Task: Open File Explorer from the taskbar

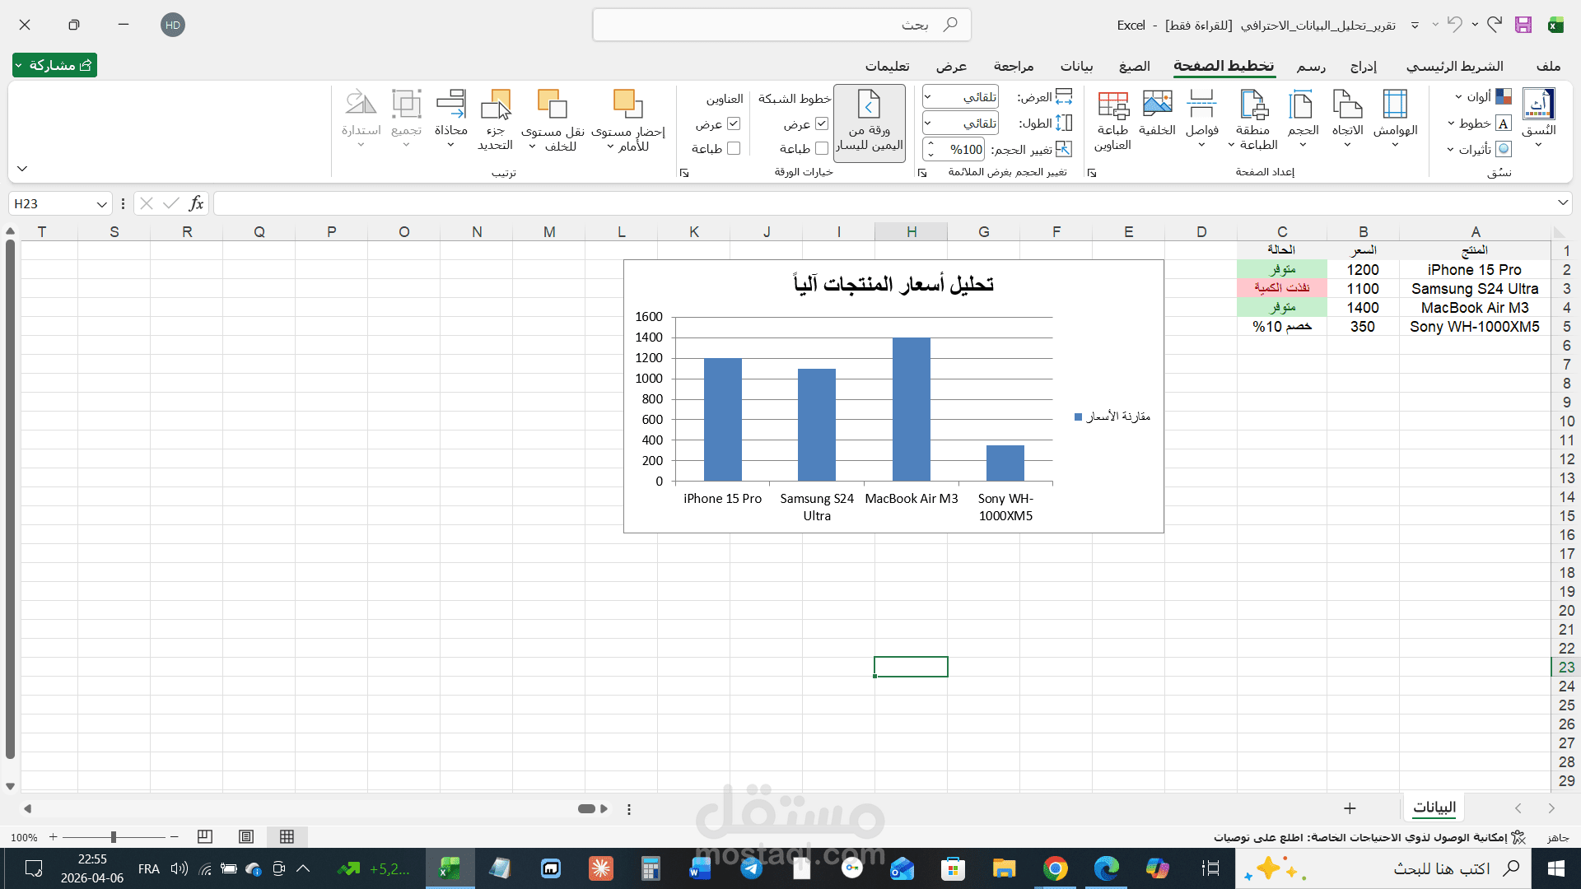Action: pos(1004,868)
